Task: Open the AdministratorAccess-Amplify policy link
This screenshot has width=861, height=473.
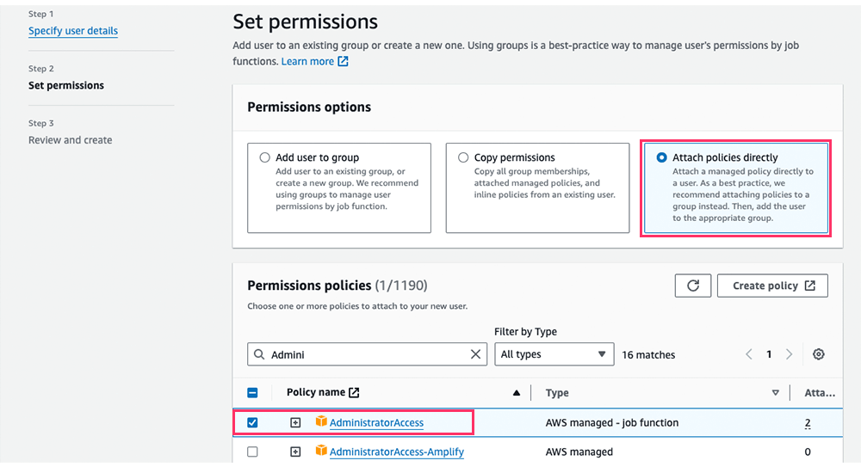Action: pos(396,452)
